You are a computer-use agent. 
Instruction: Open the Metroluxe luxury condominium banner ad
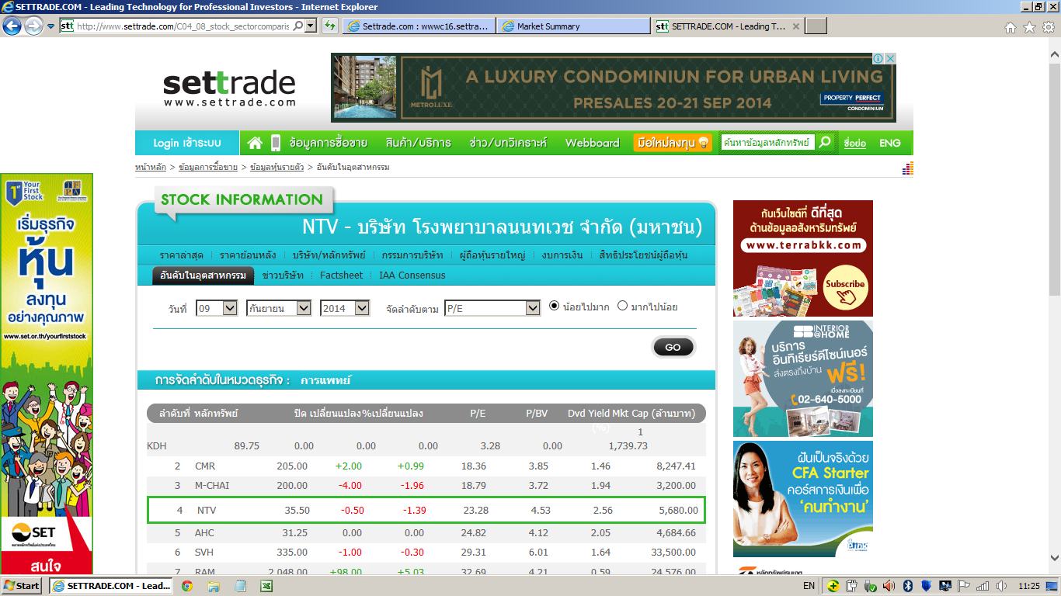pos(613,88)
